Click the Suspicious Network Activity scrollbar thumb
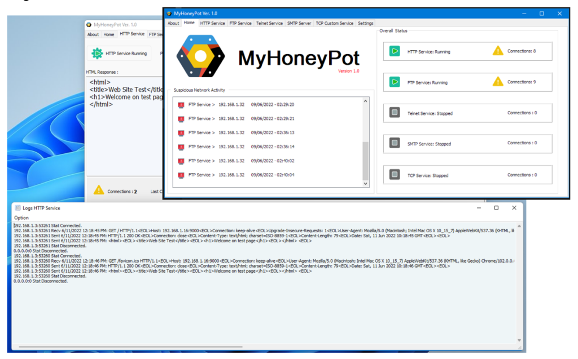Viewport: 578px width, 359px height. 365,161
